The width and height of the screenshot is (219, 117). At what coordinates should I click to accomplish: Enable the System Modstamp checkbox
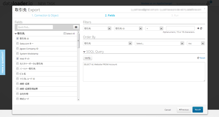pyautogui.click(x=18, y=53)
